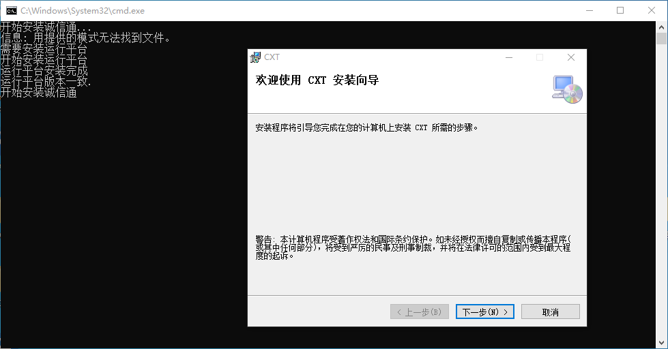Viewport: 668px width, 349px height.
Task: Click the console line 运行平台安装完成
Action: click(x=44, y=71)
